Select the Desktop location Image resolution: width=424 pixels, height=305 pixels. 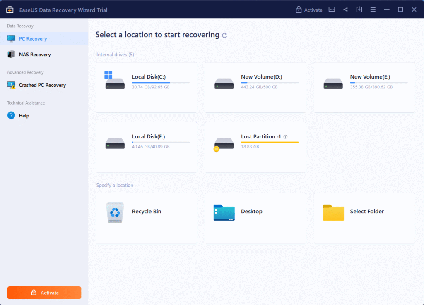click(255, 218)
